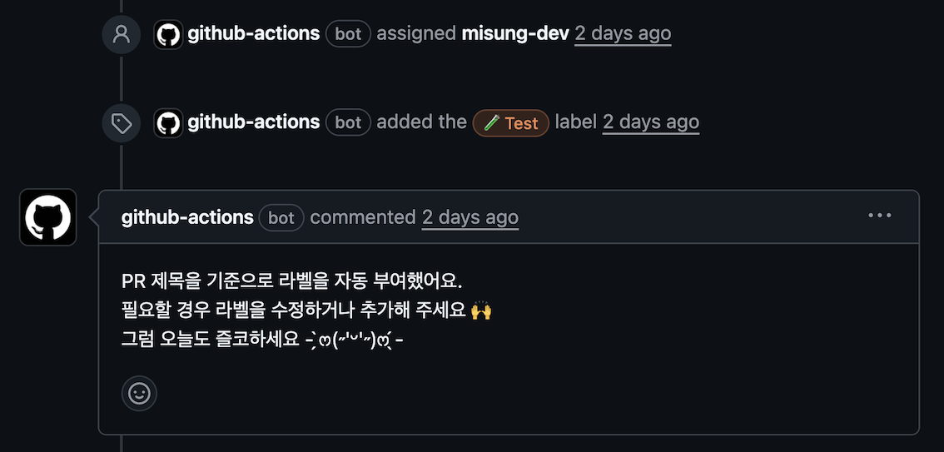Click the bot badge in the assigned row
Image resolution: width=944 pixels, height=452 pixels.
(348, 34)
